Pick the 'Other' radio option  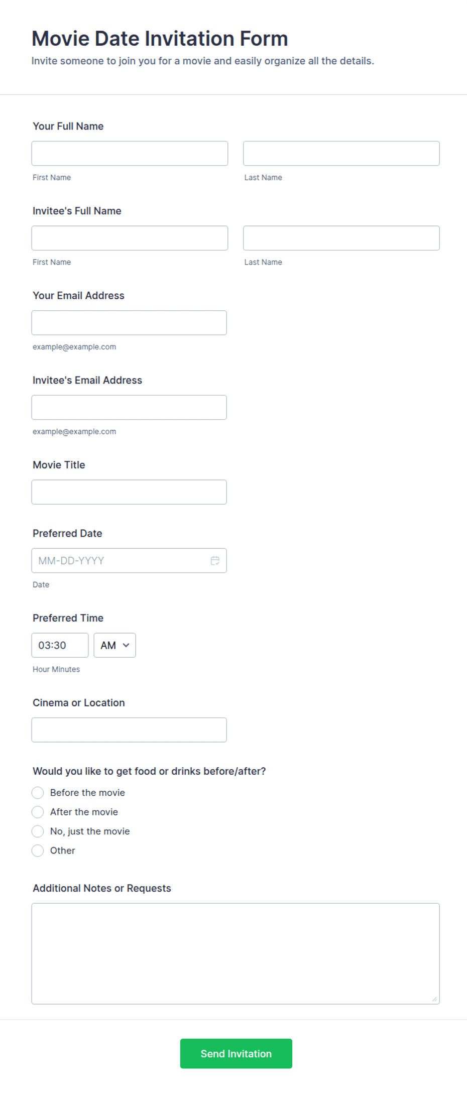(x=38, y=851)
